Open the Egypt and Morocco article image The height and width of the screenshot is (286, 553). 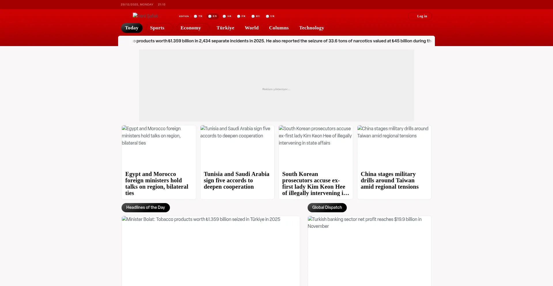tap(159, 146)
